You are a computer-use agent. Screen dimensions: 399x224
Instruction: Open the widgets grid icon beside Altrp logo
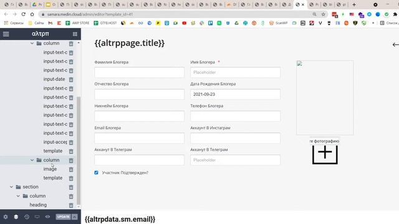(75, 34)
